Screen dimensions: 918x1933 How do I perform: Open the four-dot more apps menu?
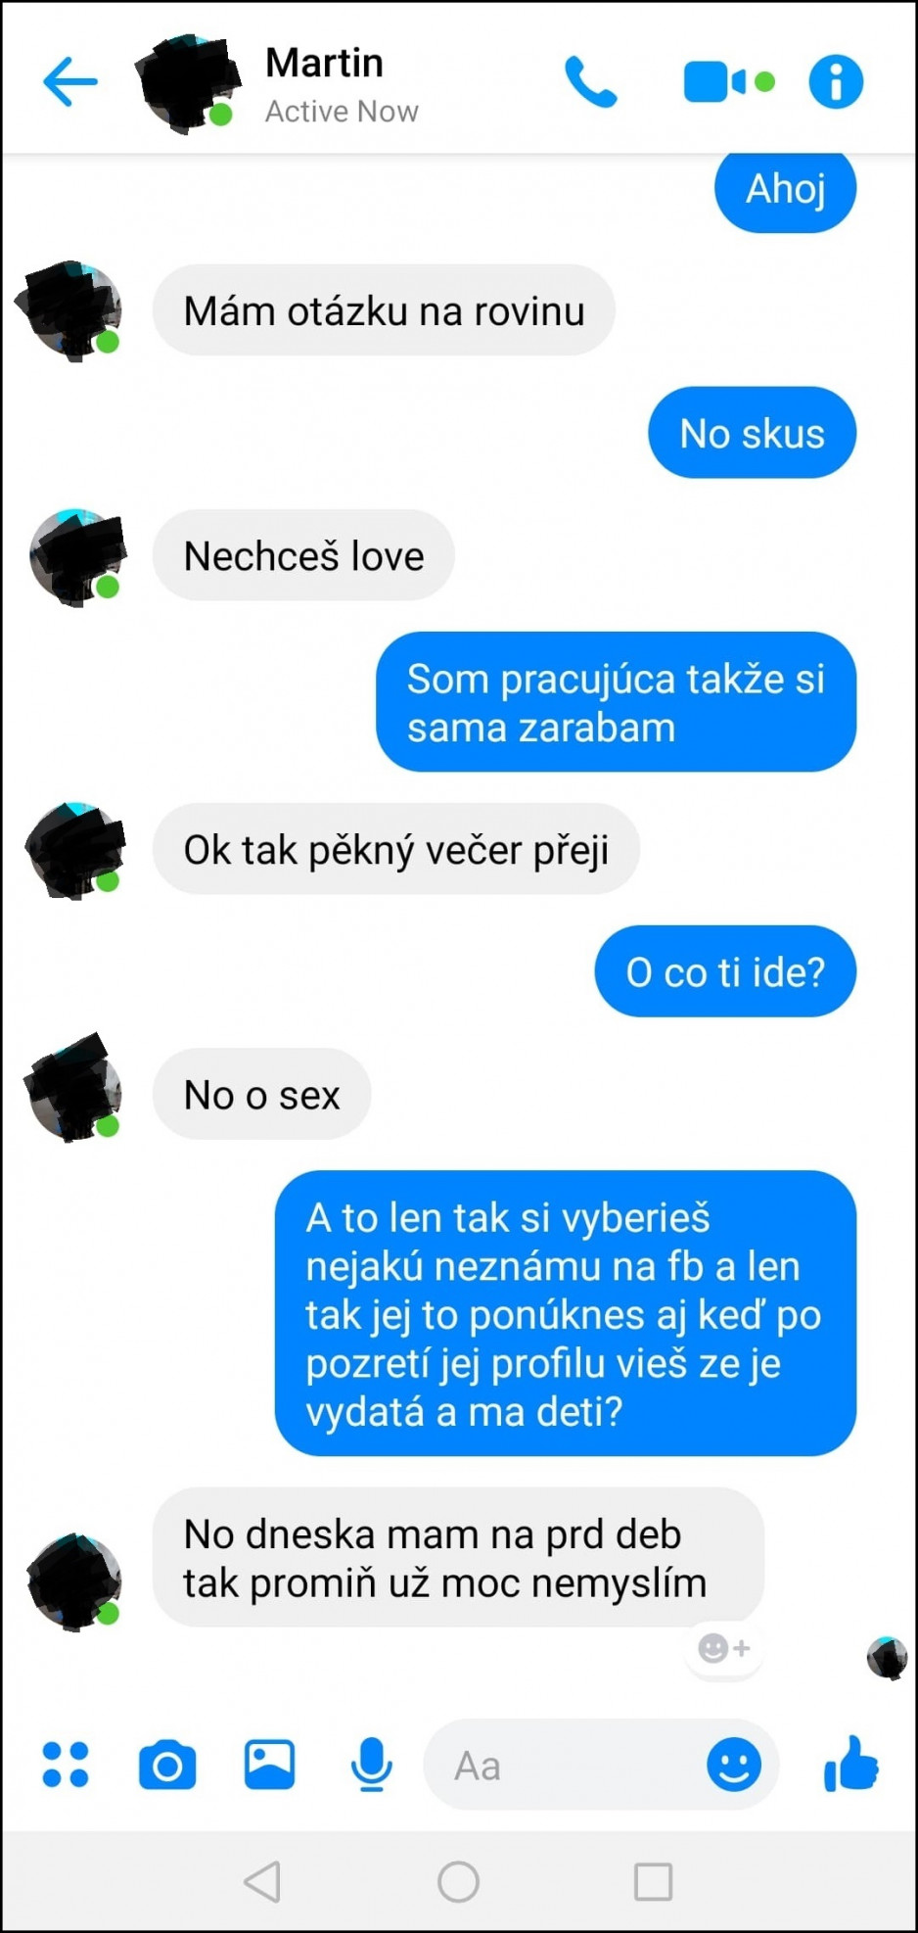(66, 1765)
